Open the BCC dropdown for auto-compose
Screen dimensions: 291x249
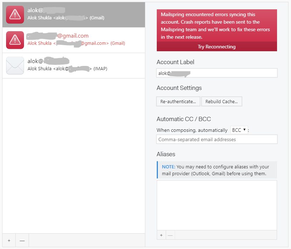[239, 130]
